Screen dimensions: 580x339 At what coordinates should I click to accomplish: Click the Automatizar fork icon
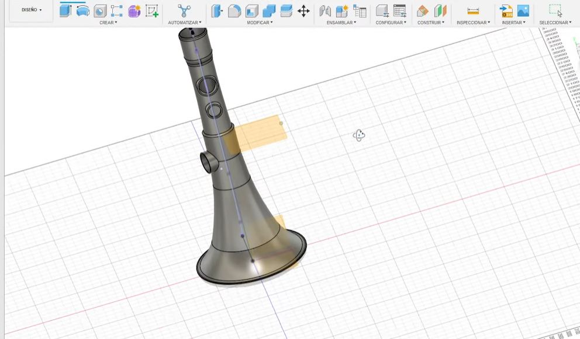coord(184,11)
